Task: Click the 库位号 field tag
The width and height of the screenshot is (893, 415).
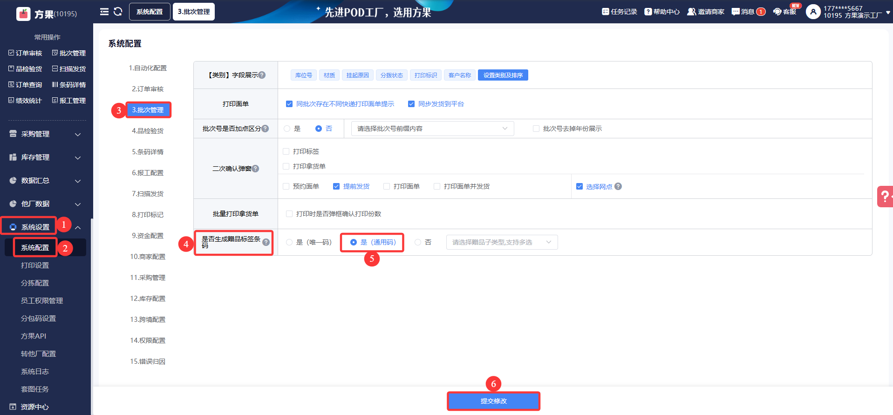Action: pos(304,75)
